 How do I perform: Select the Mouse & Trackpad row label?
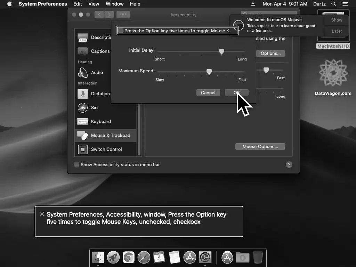click(x=111, y=136)
